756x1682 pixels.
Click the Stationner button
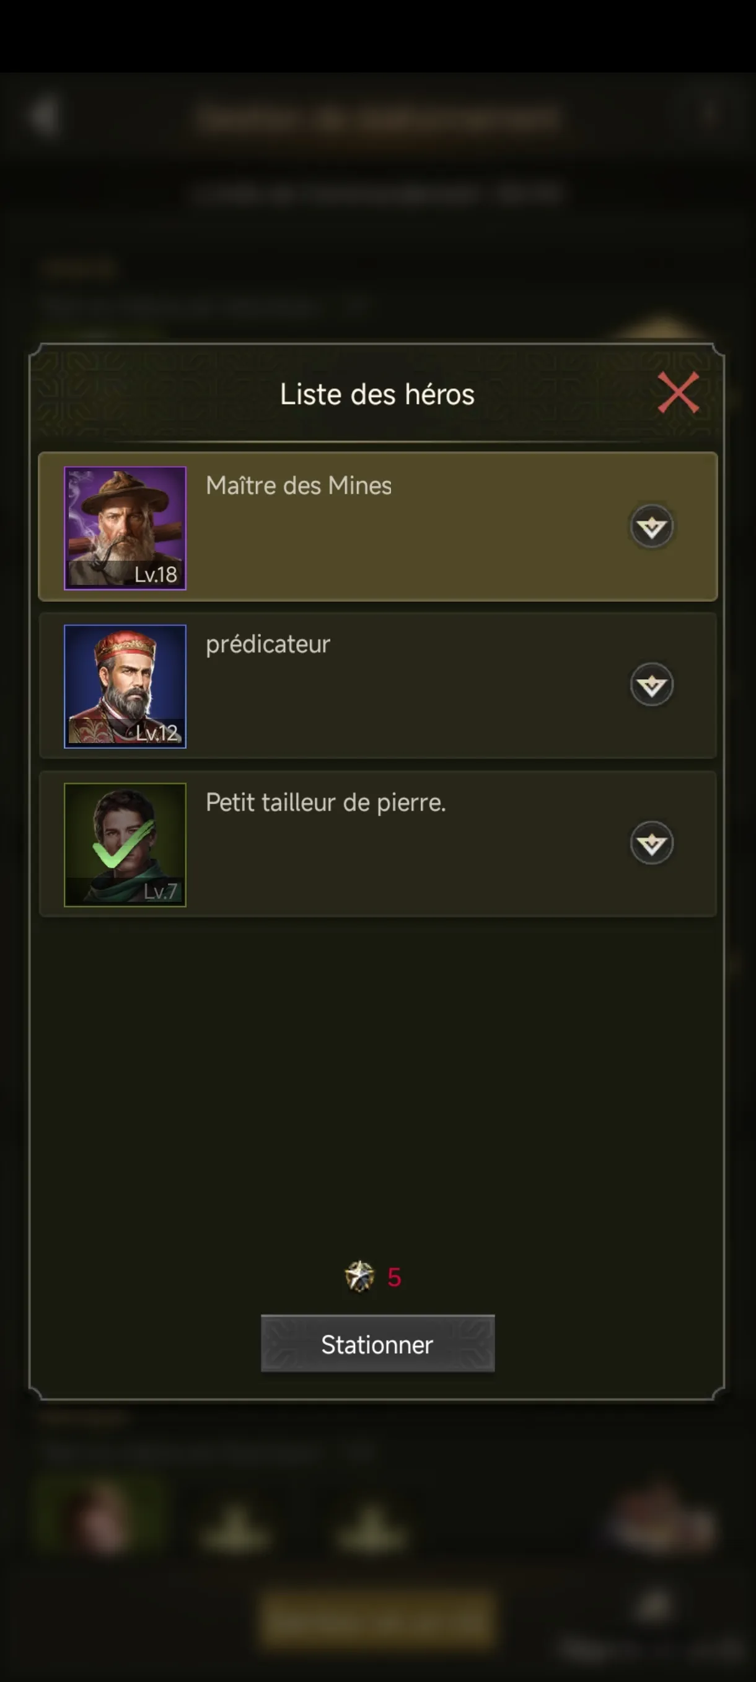point(377,1344)
